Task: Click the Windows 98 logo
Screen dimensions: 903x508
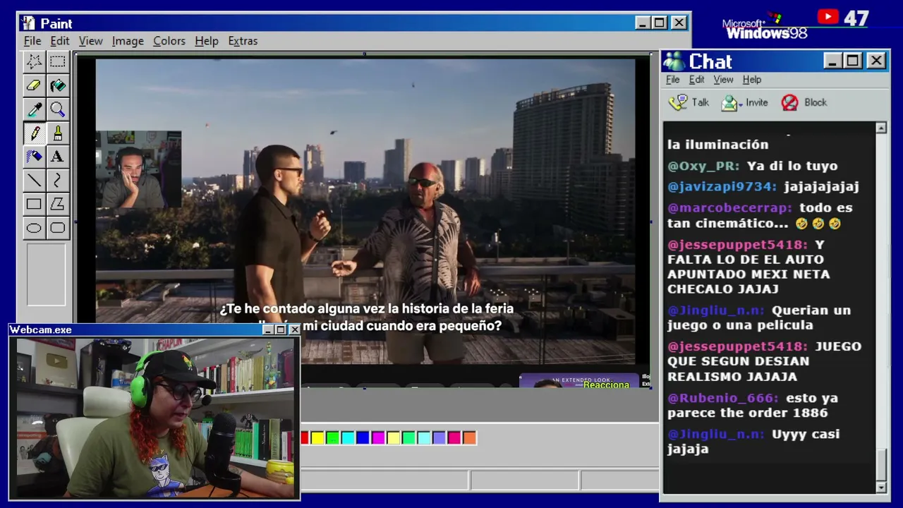Action: [765, 28]
